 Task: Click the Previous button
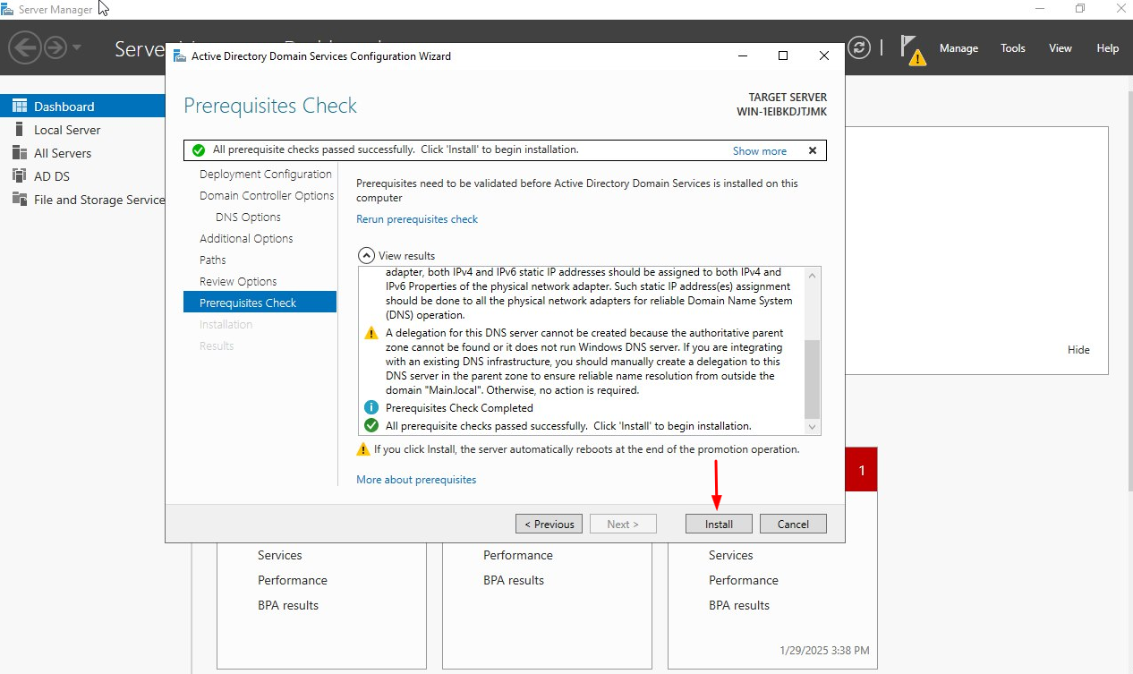tap(549, 524)
